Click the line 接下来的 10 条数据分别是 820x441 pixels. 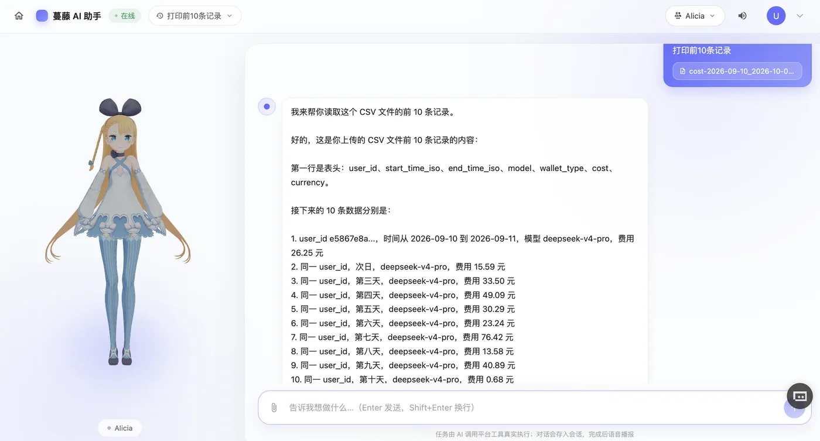pyautogui.click(x=340, y=210)
